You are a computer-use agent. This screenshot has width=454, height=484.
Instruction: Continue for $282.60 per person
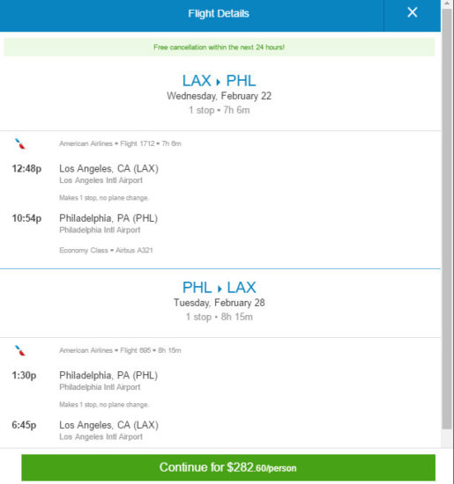pyautogui.click(x=228, y=467)
